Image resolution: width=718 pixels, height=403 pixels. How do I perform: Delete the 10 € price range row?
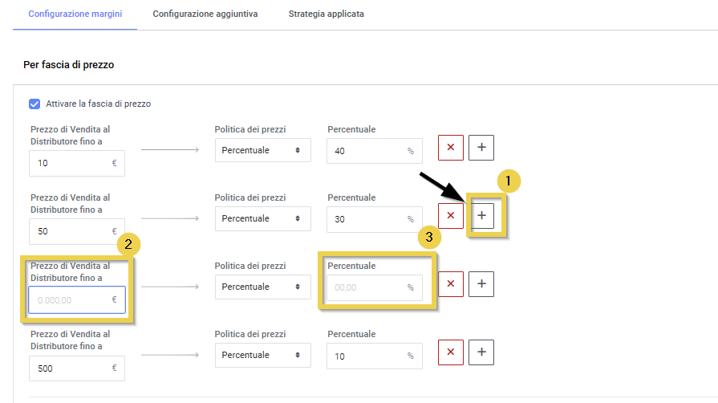450,148
